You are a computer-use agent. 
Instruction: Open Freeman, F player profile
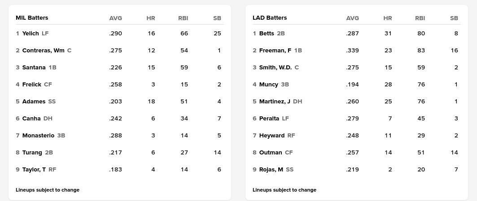click(x=275, y=51)
